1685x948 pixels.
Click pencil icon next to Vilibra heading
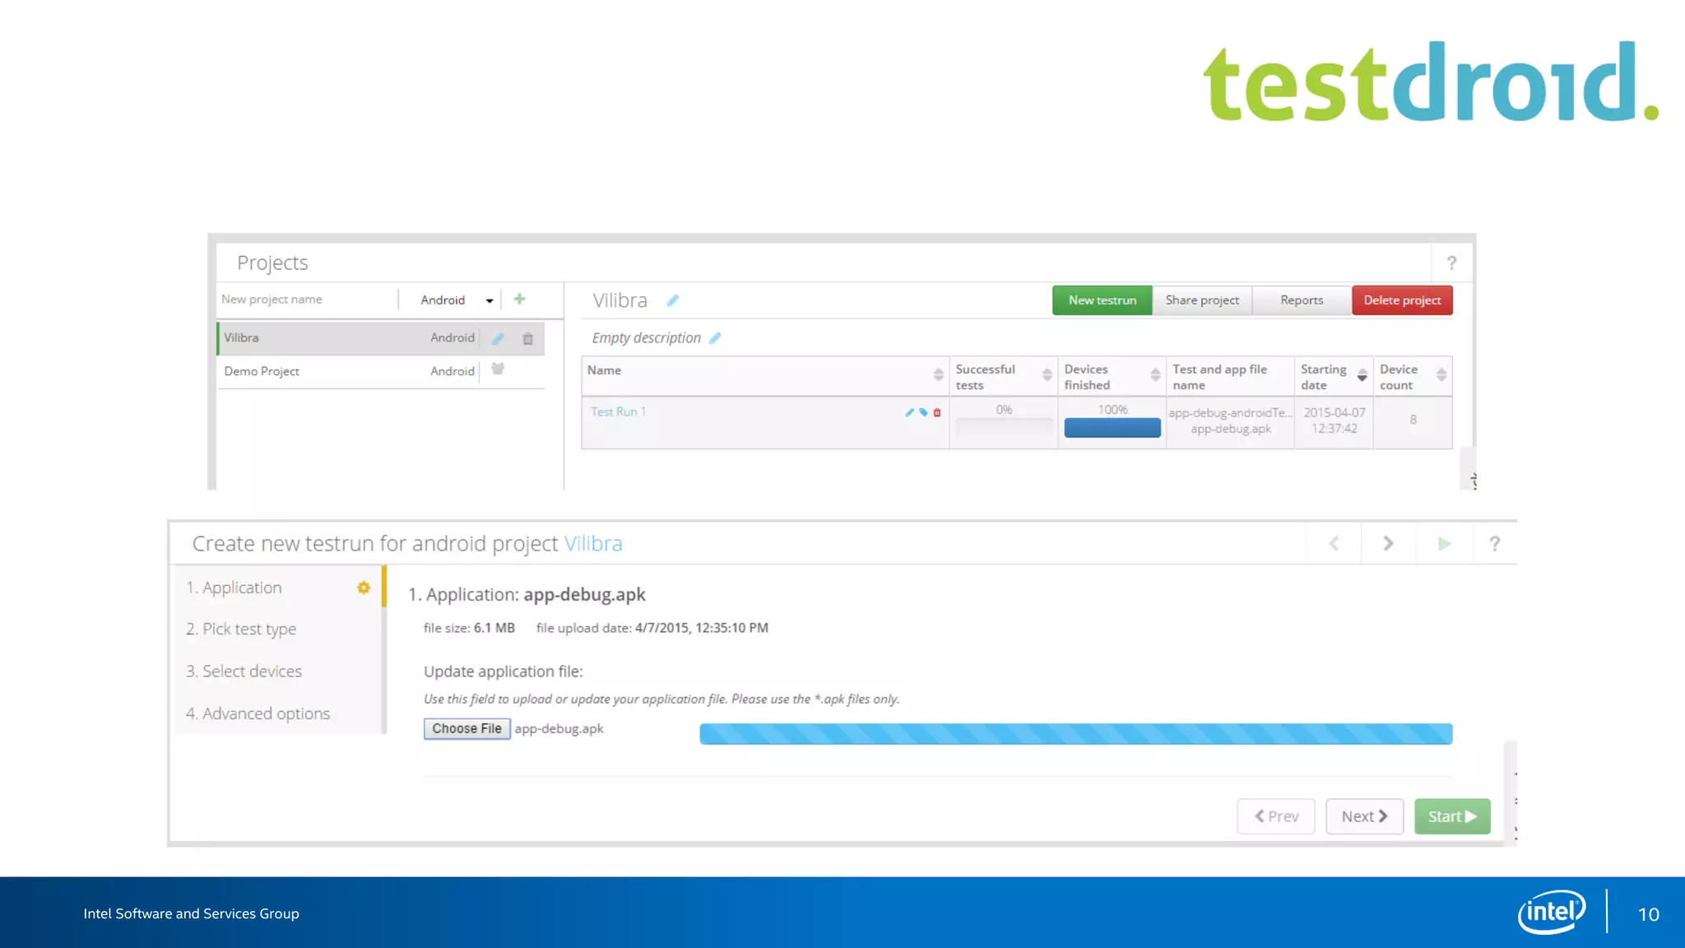tap(672, 300)
